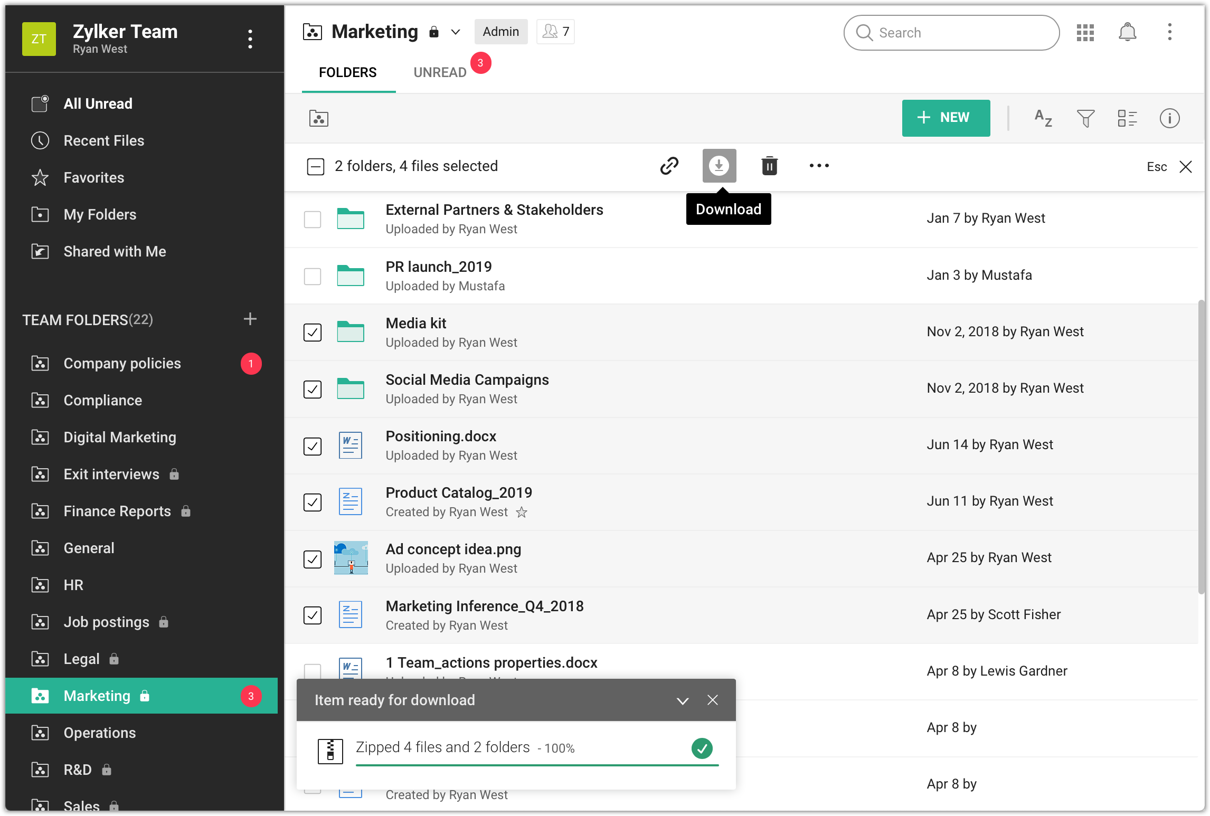Click the Download icon in selection bar
This screenshot has width=1210, height=816.
[719, 166]
